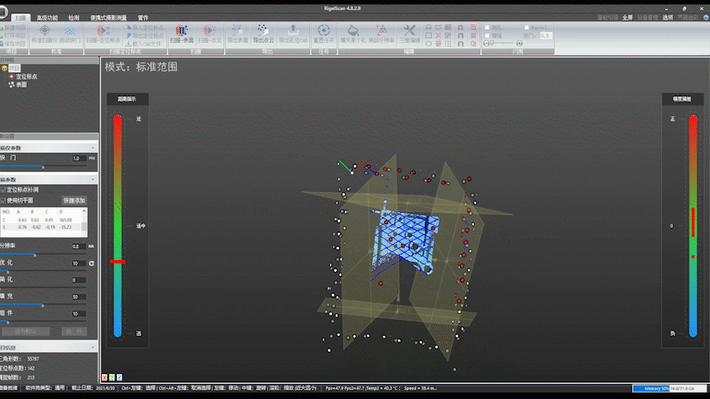The height and width of the screenshot is (399, 710).
Task: Select cut plane table row number 3
Action: point(41,227)
